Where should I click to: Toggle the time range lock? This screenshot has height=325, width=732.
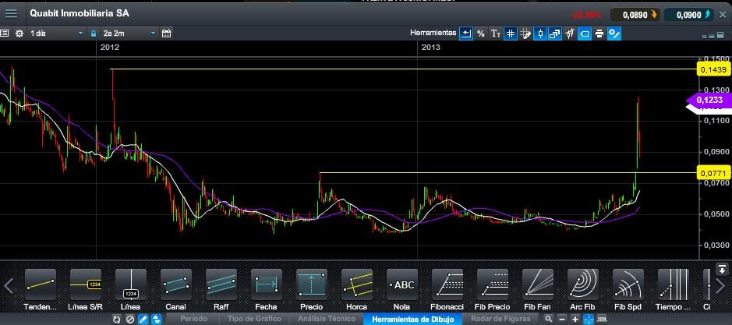(x=93, y=34)
